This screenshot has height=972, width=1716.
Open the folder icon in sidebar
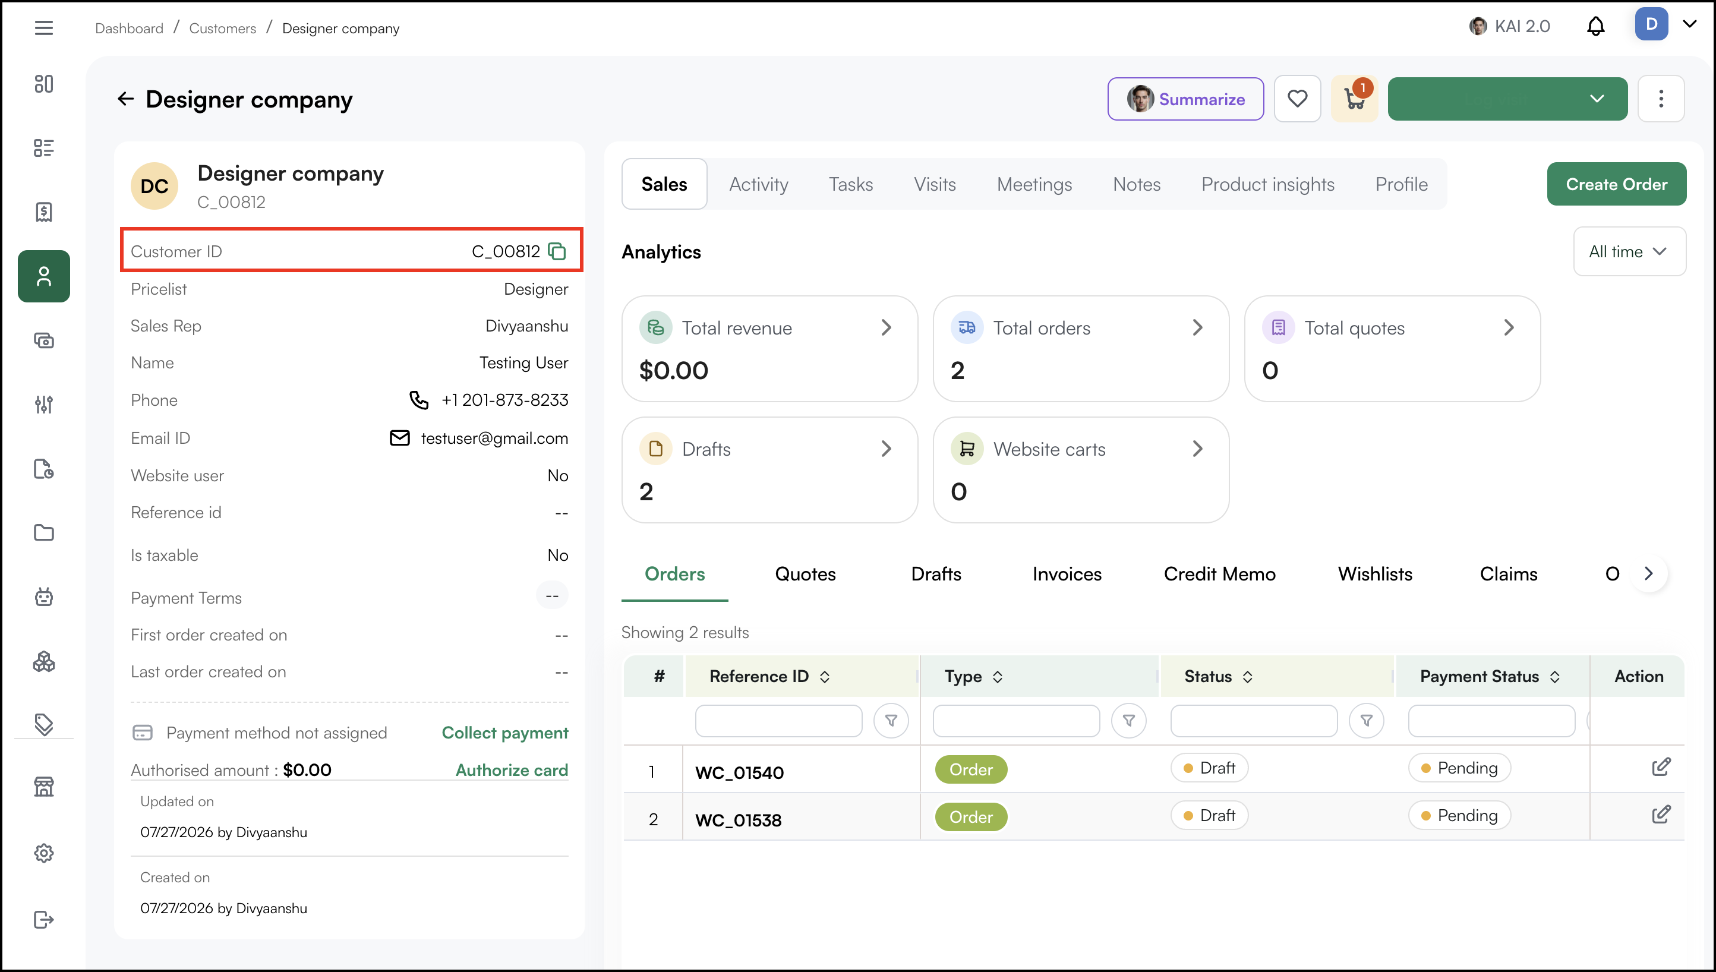click(43, 532)
